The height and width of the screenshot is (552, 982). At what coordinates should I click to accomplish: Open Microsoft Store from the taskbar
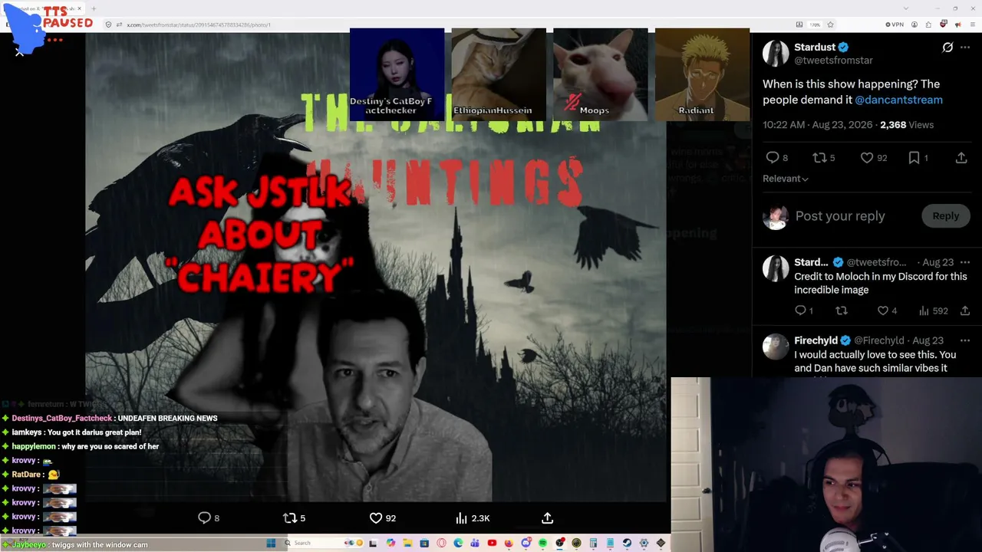[423, 543]
